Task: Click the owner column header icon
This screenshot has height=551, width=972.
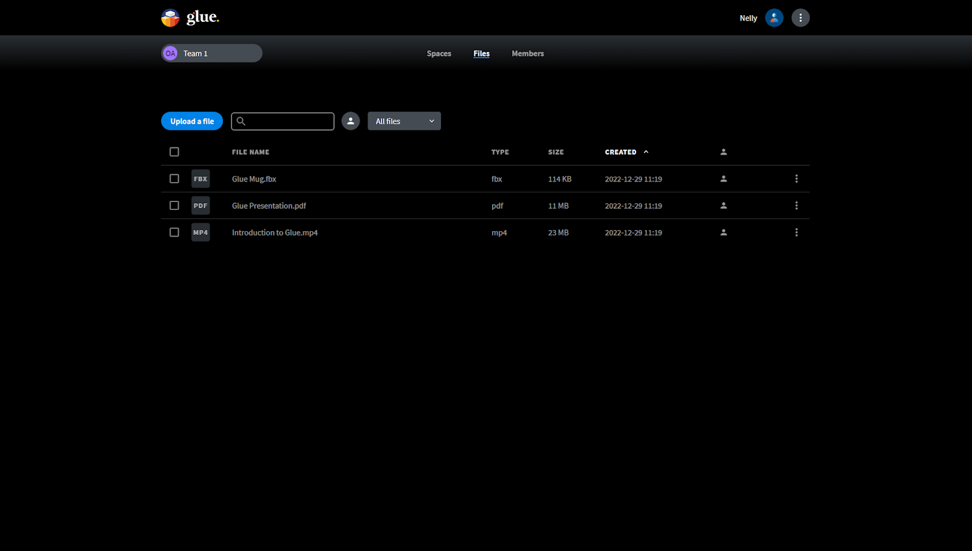Action: pyautogui.click(x=724, y=152)
